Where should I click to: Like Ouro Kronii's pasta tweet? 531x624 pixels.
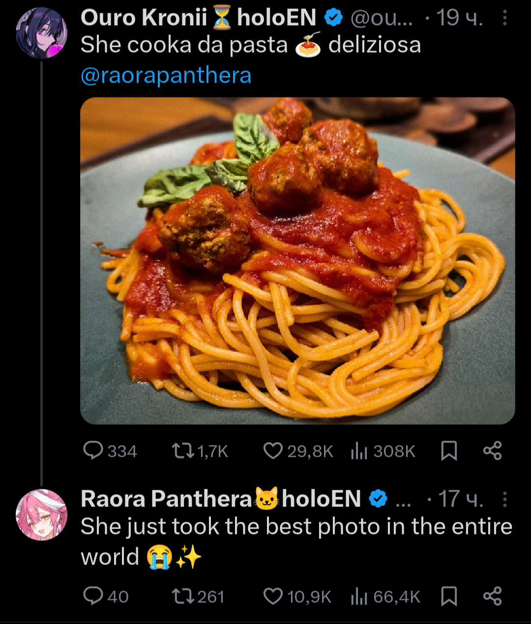(x=273, y=450)
